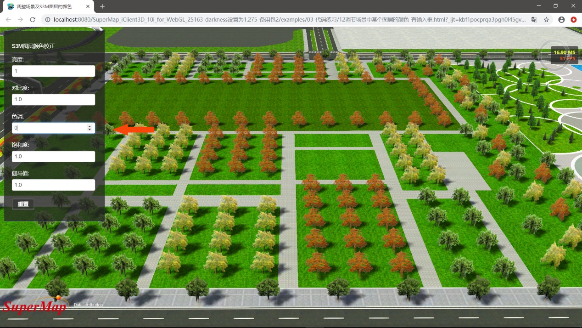Image resolution: width=582 pixels, height=328 pixels.
Task: Increase 色调 value with up stepper arrow
Action: [x=90, y=125]
